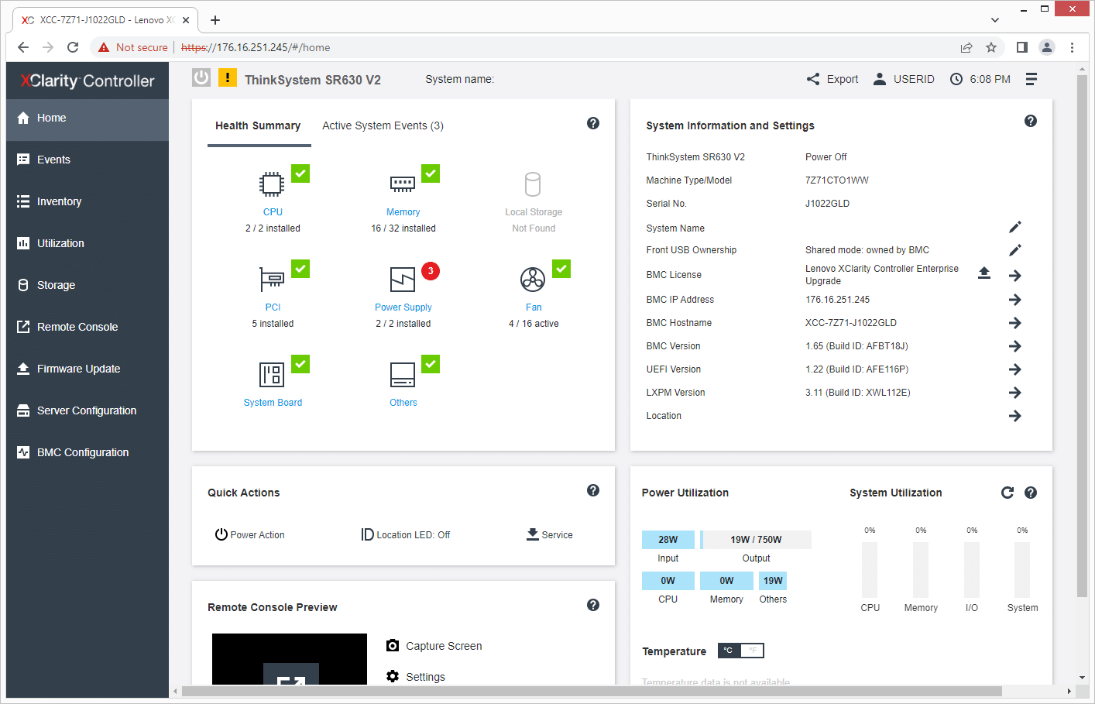Open the hamburger menu in header
The width and height of the screenshot is (1095, 704).
tap(1031, 79)
